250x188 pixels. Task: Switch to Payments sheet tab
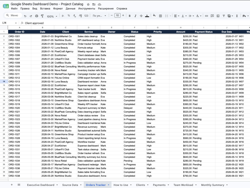[159, 185]
